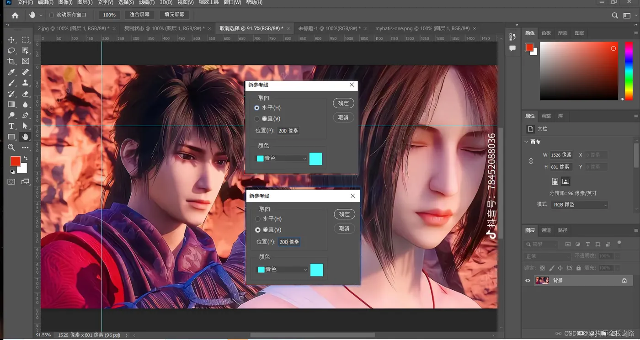Select the Rectangle shape tool

11,137
